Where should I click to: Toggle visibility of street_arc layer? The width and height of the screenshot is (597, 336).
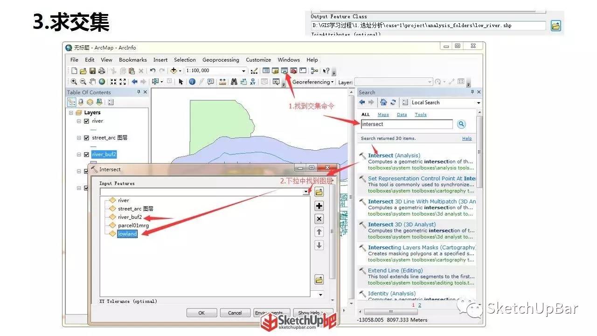(x=86, y=138)
